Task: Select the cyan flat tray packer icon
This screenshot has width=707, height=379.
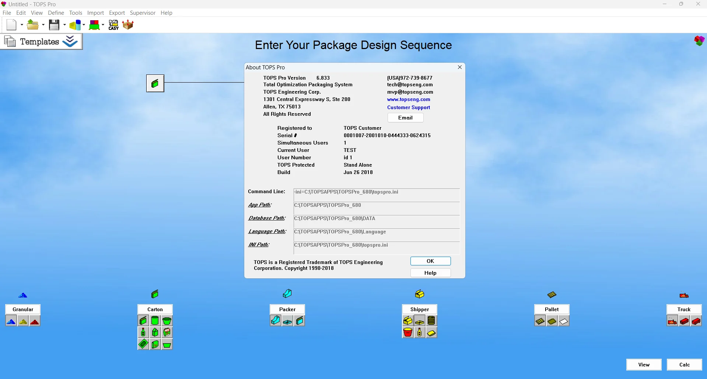Action: [x=287, y=321]
